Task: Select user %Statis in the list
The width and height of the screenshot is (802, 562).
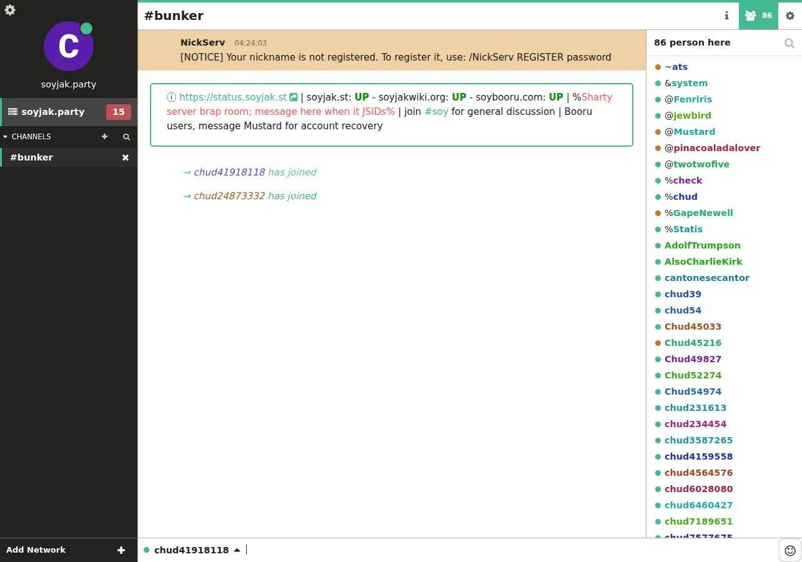Action: pos(683,229)
